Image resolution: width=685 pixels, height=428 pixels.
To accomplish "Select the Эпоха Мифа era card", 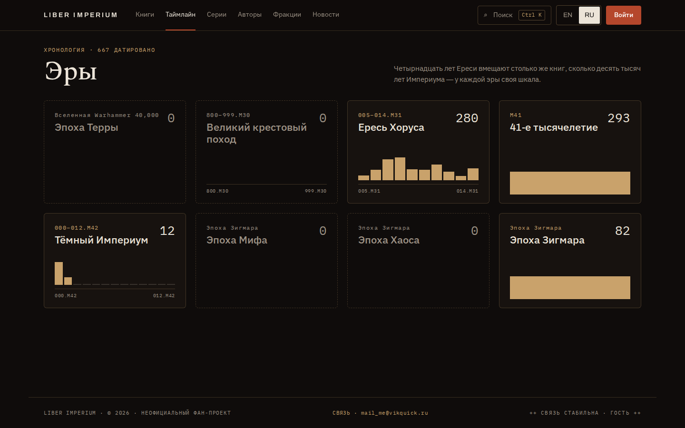I will 267,261.
